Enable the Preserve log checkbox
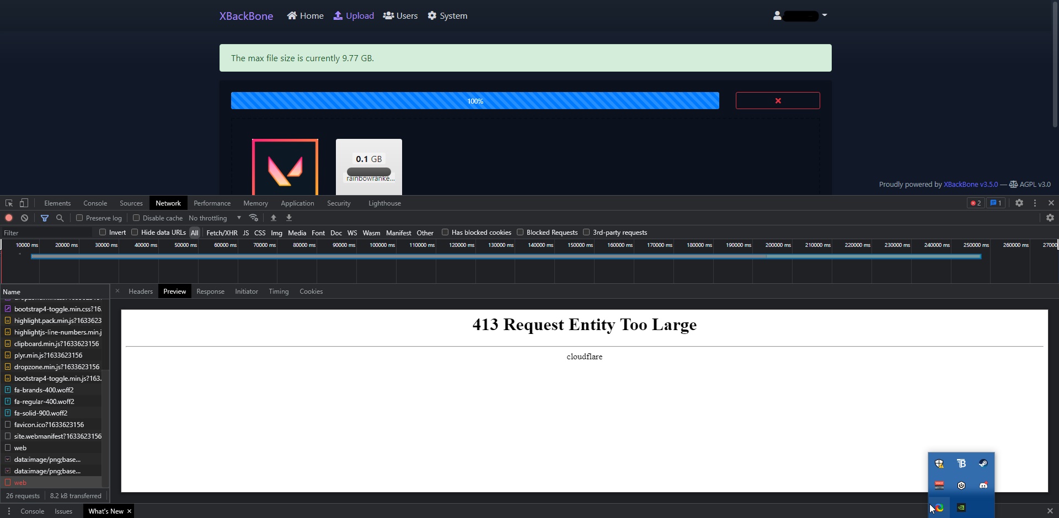This screenshot has height=518, width=1059. click(x=79, y=218)
